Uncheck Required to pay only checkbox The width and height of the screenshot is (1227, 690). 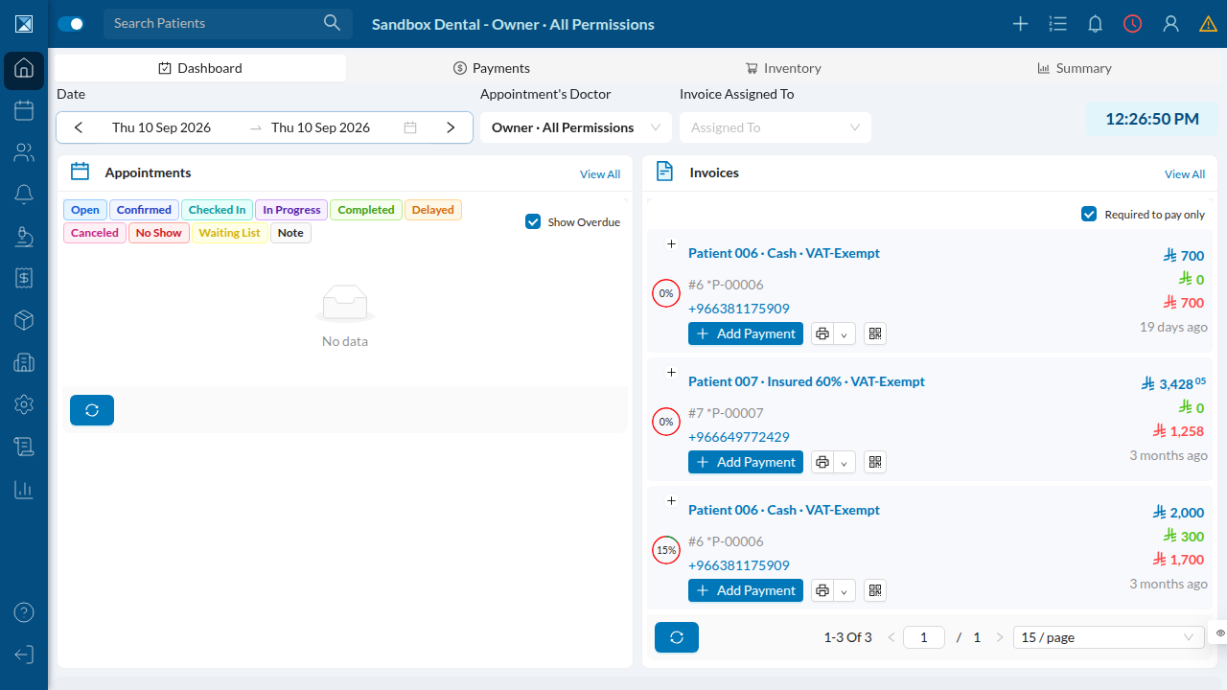tap(1089, 214)
